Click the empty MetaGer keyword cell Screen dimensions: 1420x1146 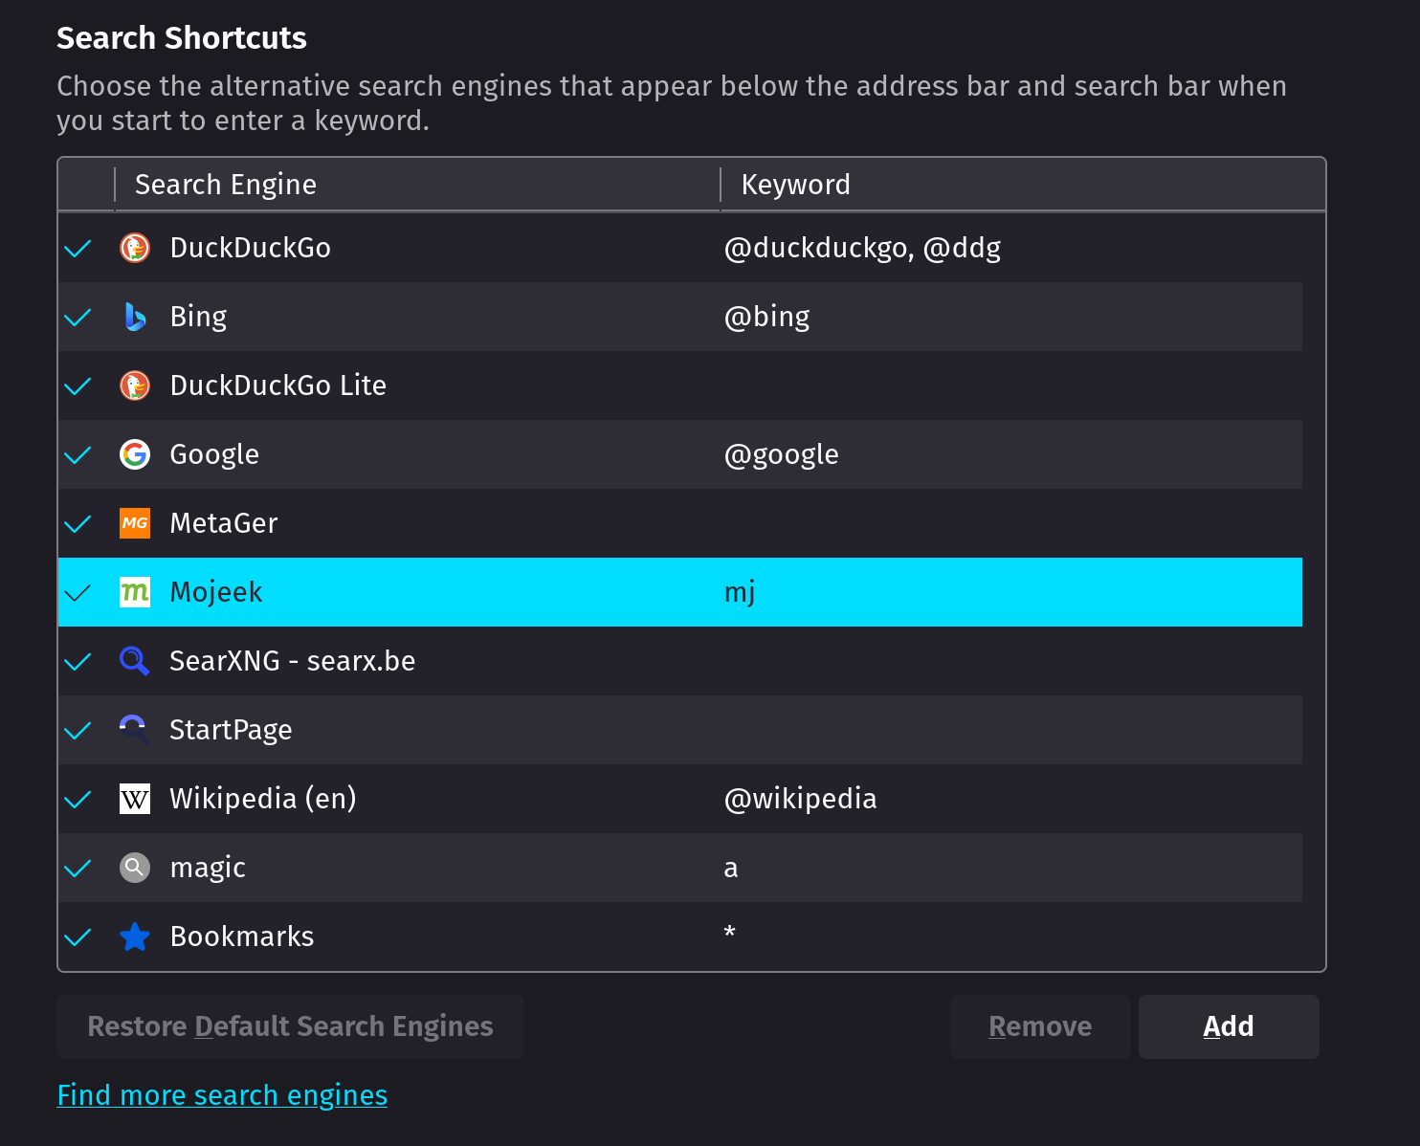[1011, 523]
